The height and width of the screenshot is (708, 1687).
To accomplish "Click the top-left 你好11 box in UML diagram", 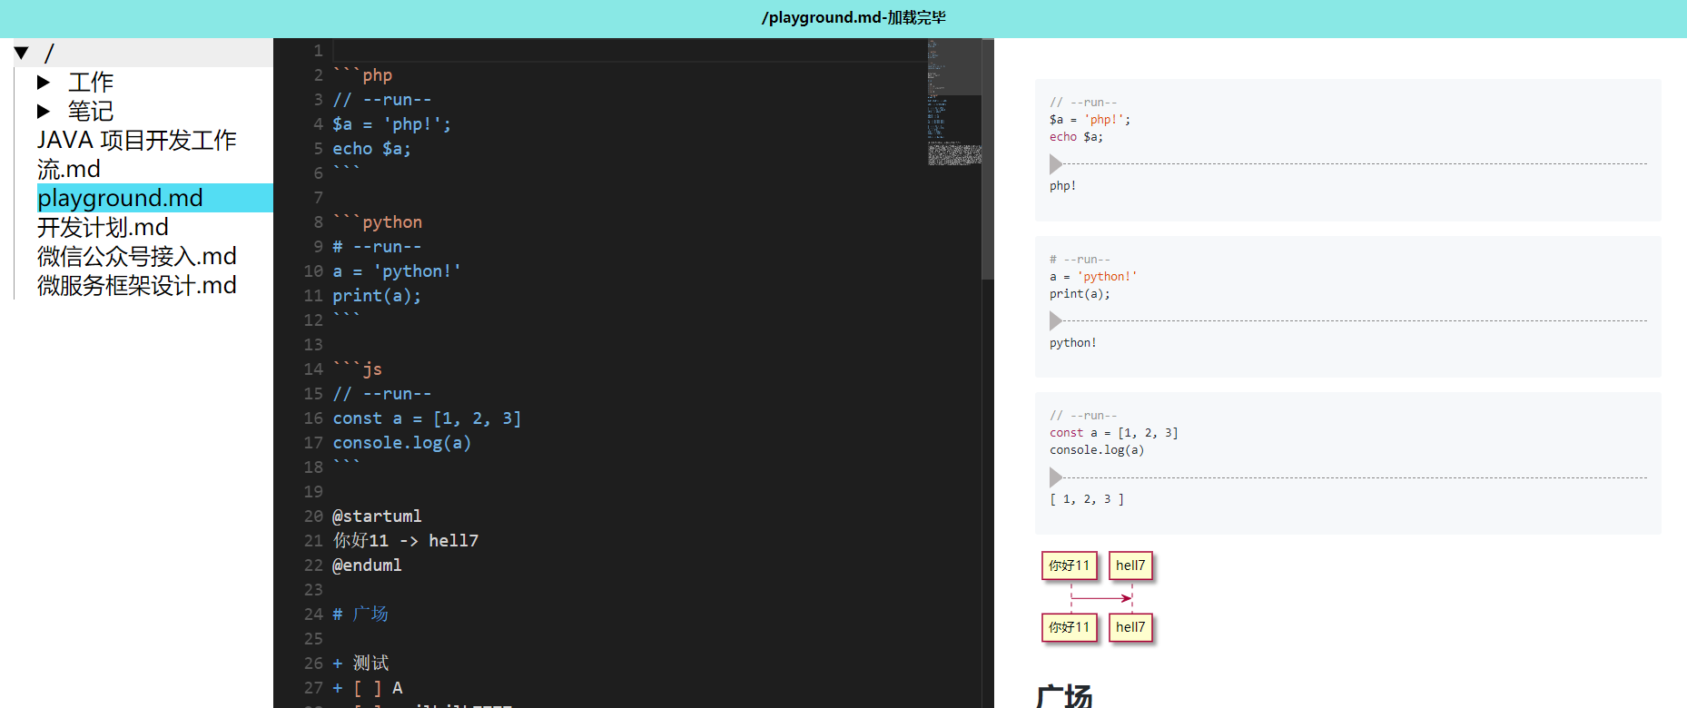I will [x=1069, y=565].
